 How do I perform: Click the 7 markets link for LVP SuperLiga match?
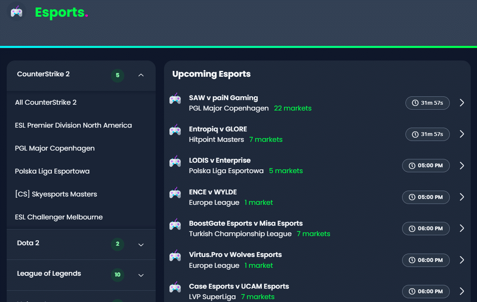point(258,296)
